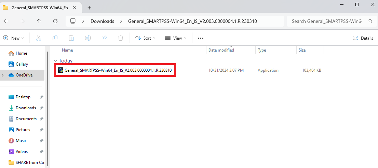Maximize the File Explorer window
The height and width of the screenshot is (168, 378).
[357, 4]
